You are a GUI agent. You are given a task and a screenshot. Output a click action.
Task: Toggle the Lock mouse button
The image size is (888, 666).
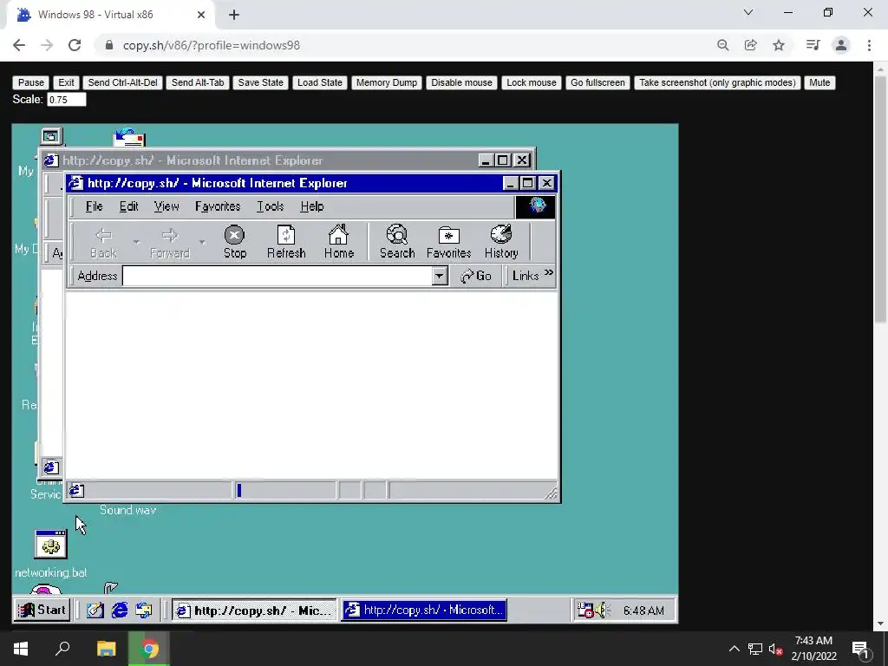532,82
